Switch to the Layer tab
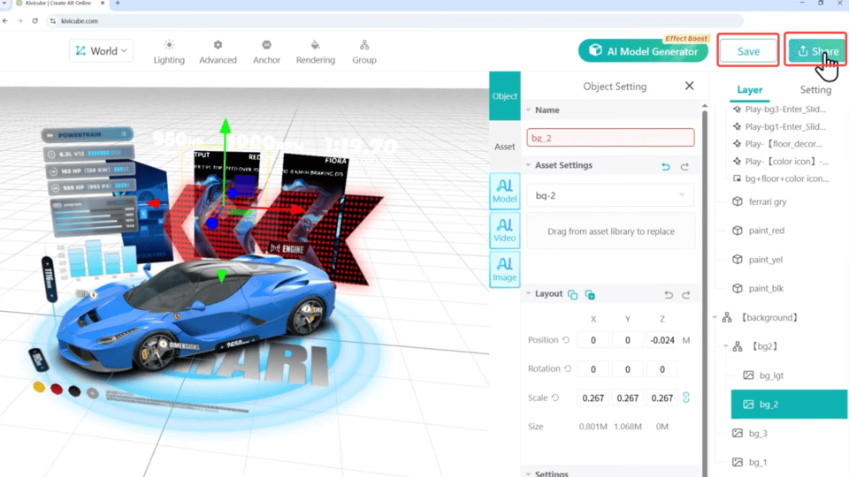Screen dimensions: 849x477 [x=749, y=90]
